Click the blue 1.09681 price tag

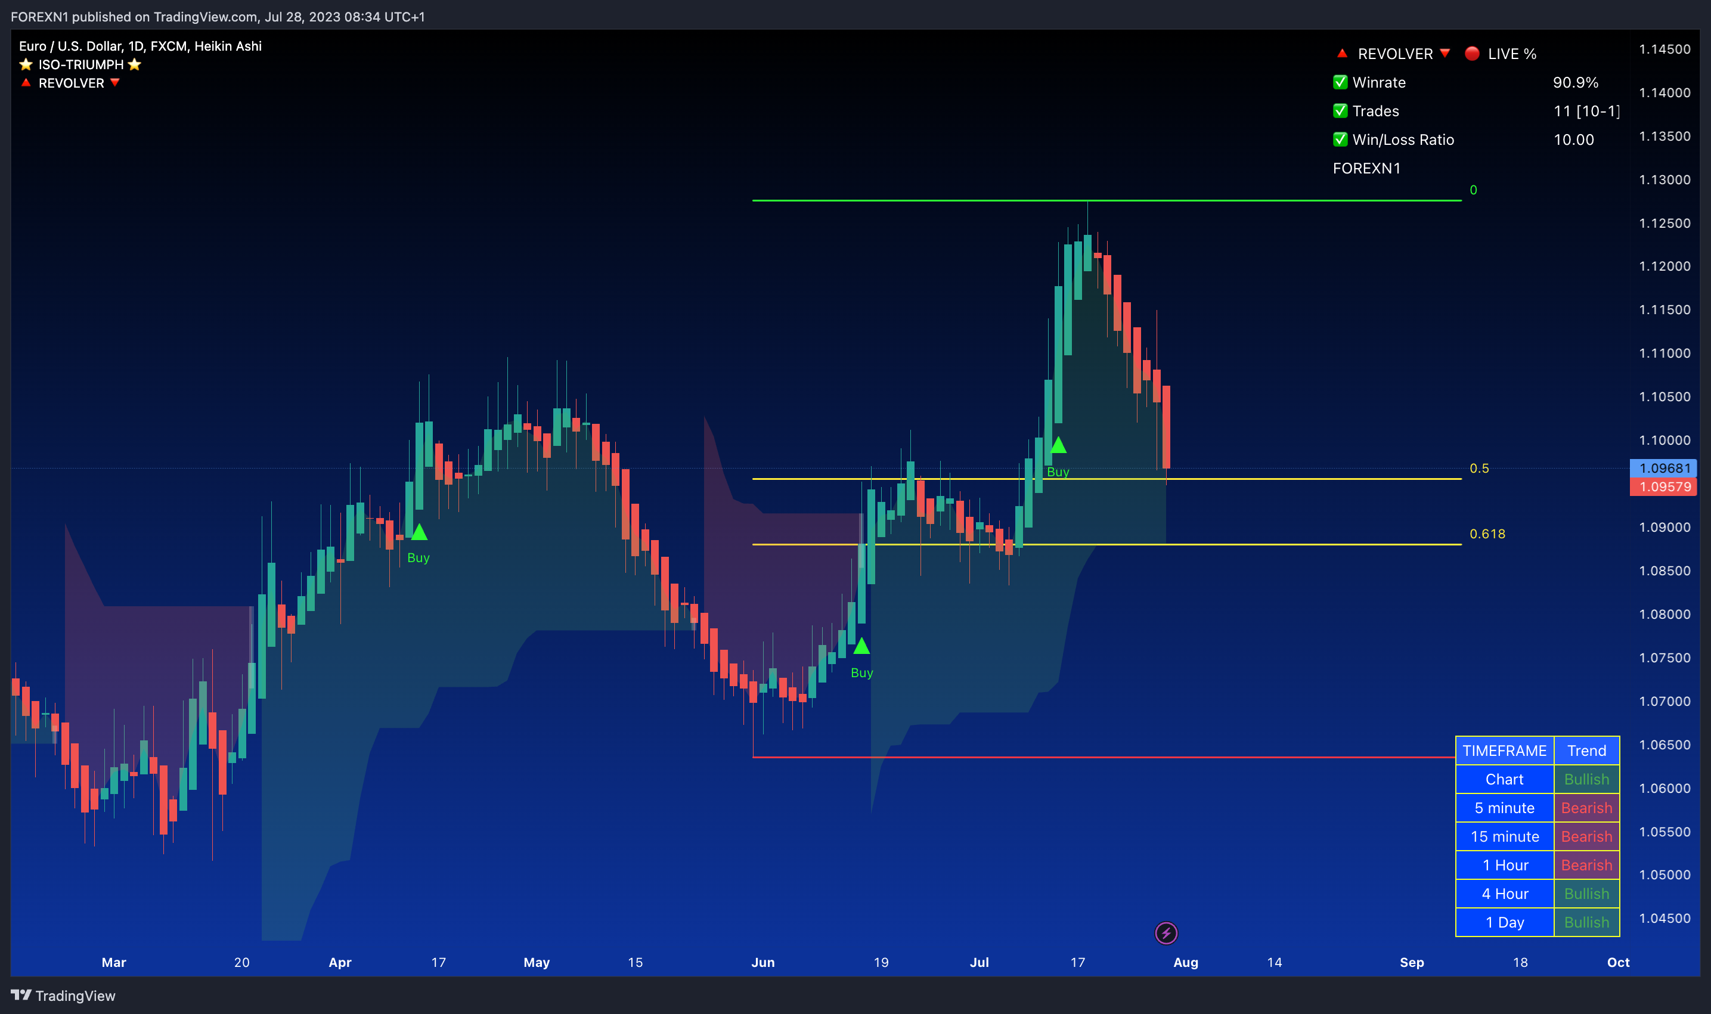click(1663, 468)
